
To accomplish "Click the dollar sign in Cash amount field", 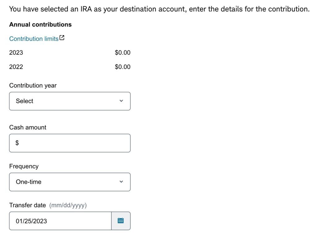I will (17, 143).
